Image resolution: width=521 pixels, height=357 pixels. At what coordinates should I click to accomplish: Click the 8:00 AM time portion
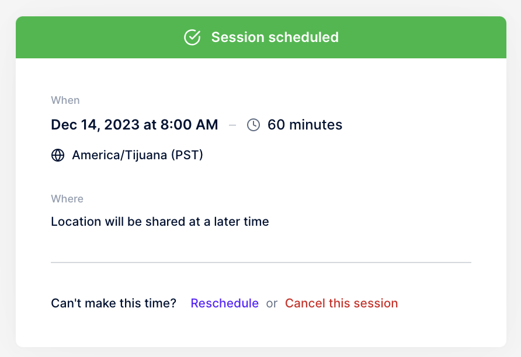pyautogui.click(x=189, y=125)
